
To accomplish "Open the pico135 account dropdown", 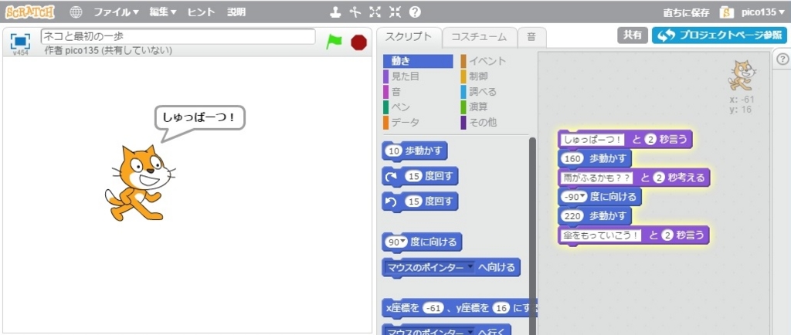I will tap(763, 12).
